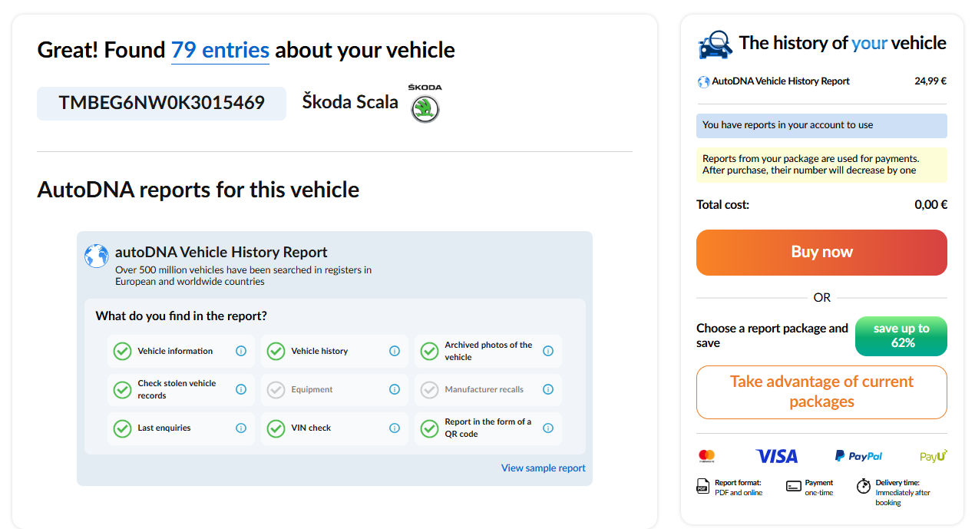The width and height of the screenshot is (975, 529).
Task: Click 'AutoDNA reports for this vehicle' heading
Action: pyautogui.click(x=198, y=190)
